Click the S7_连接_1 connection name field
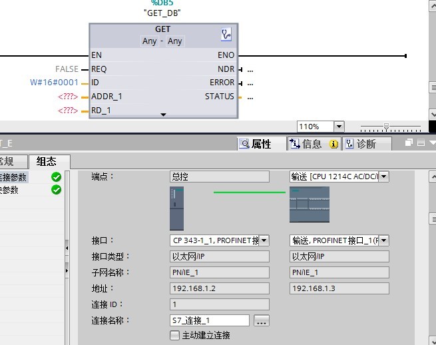Viewport: 436px width, 345px height. [210, 320]
